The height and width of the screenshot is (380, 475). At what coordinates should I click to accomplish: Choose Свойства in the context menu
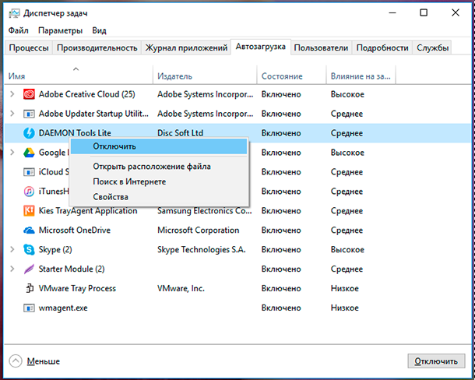[x=159, y=197]
